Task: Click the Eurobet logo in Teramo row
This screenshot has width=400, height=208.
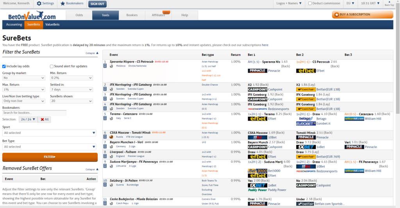Action: 306,123
